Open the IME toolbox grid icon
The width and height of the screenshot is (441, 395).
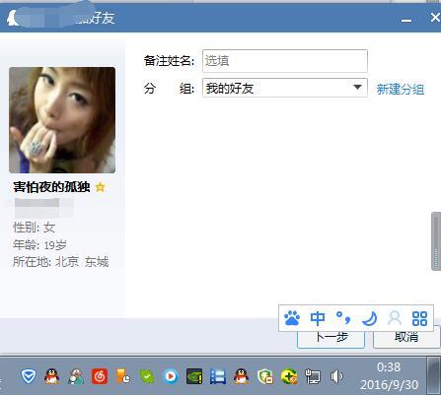point(419,318)
